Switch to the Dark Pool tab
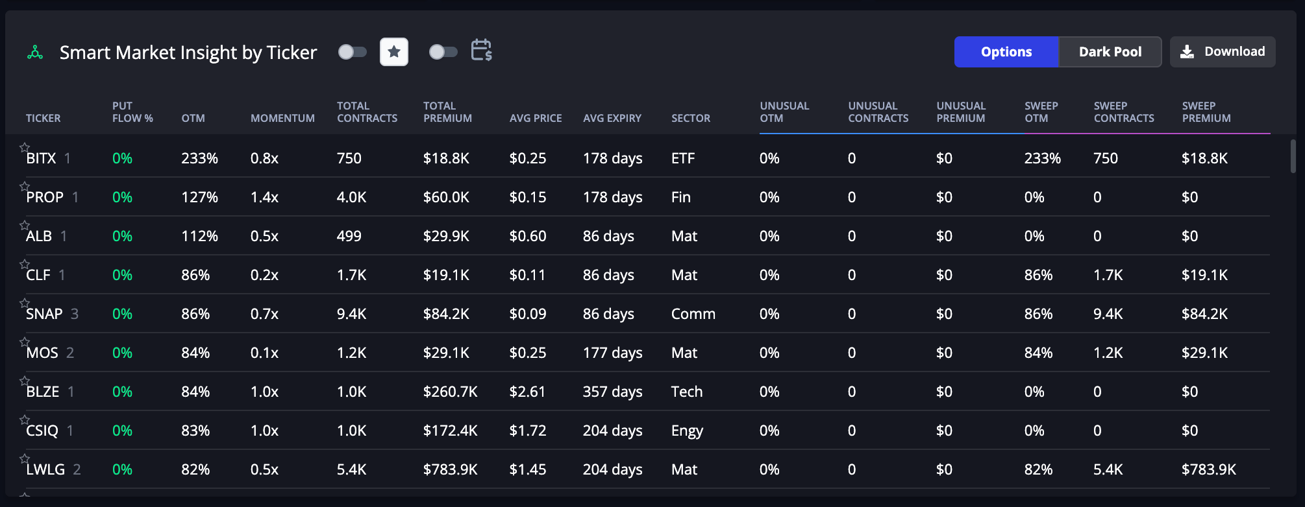Viewport: 1305px width, 507px height. (1110, 52)
